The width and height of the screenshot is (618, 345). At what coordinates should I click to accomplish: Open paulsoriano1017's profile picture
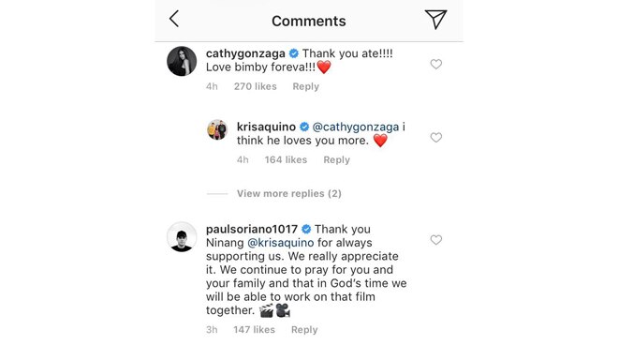click(182, 237)
